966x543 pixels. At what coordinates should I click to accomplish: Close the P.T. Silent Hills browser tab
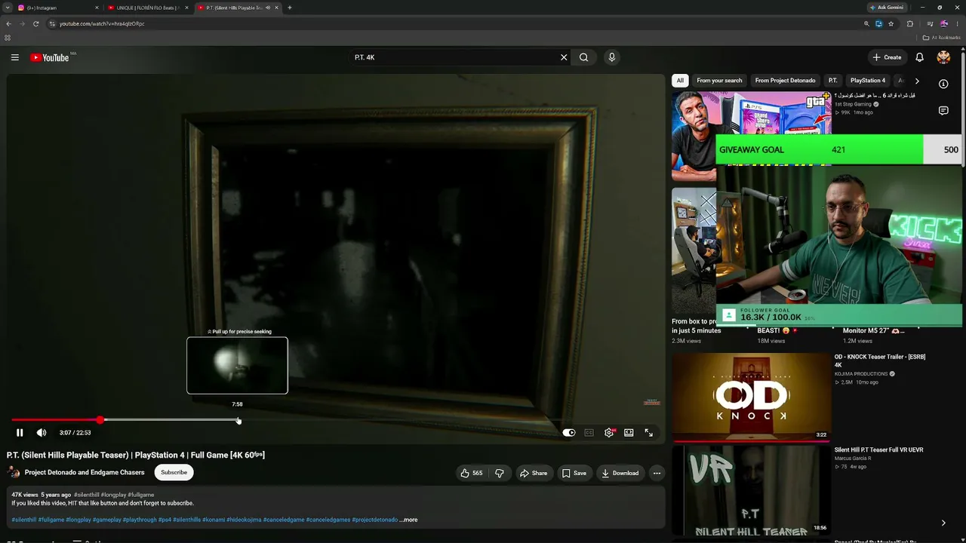pyautogui.click(x=277, y=8)
